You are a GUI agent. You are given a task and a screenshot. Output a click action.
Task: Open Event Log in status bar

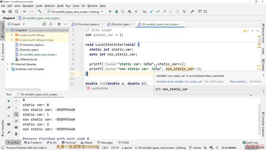click(250, 142)
